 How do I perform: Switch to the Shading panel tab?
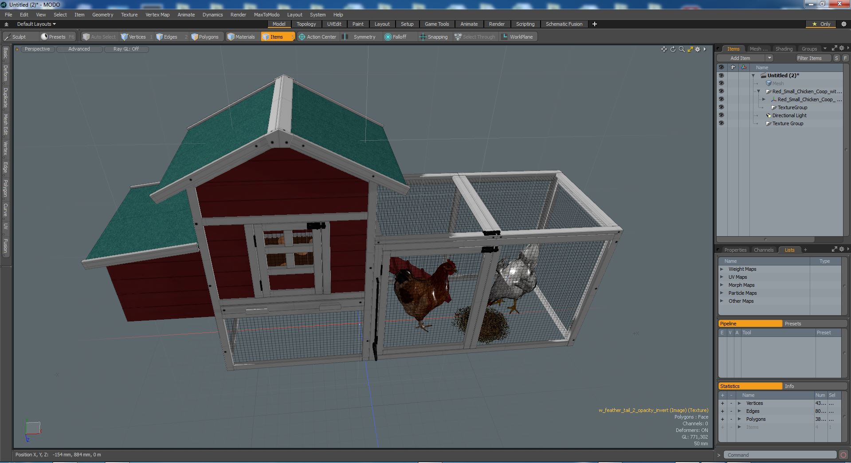[x=784, y=49]
